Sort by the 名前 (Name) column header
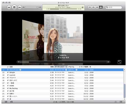The width and height of the screenshot is (127, 105). tap(11, 67)
